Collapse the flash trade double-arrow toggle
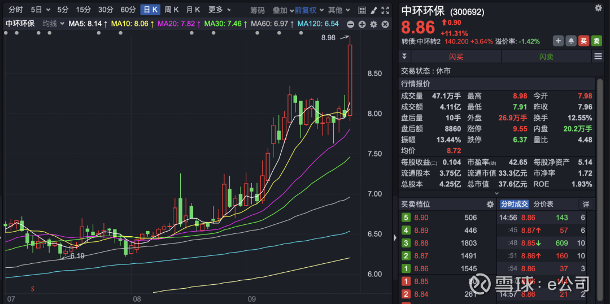 404,57
